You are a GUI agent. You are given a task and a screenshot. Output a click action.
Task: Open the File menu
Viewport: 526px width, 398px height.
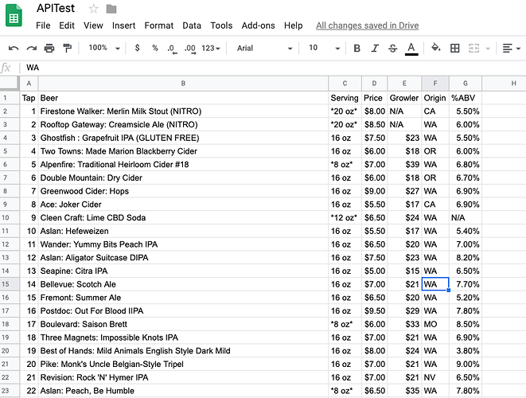[43, 25]
